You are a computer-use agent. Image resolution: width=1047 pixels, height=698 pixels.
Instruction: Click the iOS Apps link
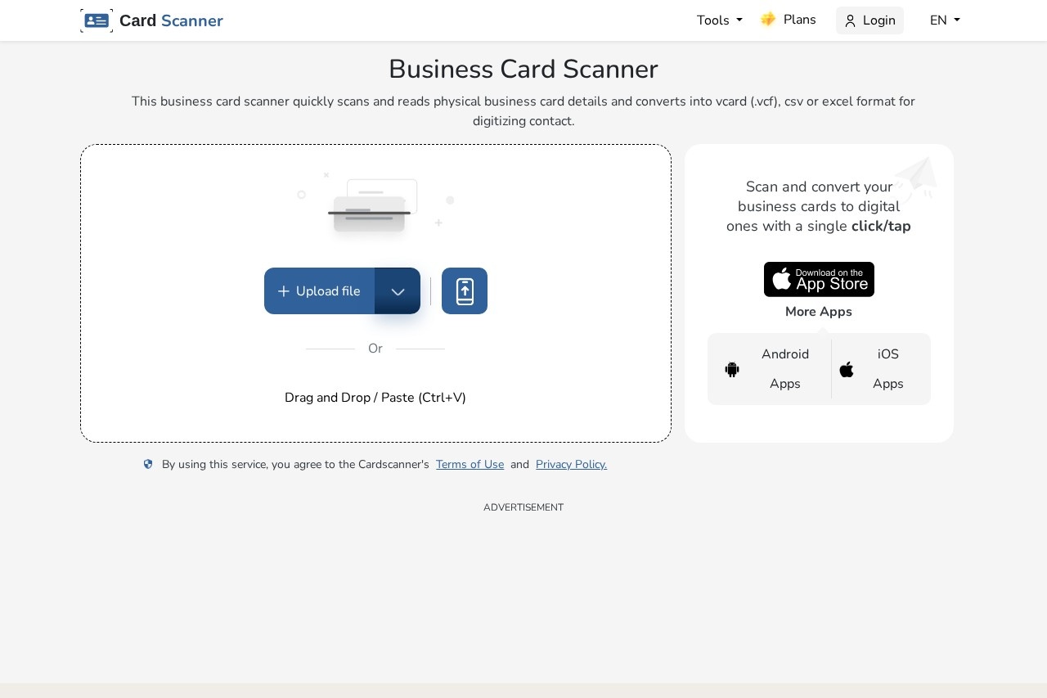coord(879,369)
